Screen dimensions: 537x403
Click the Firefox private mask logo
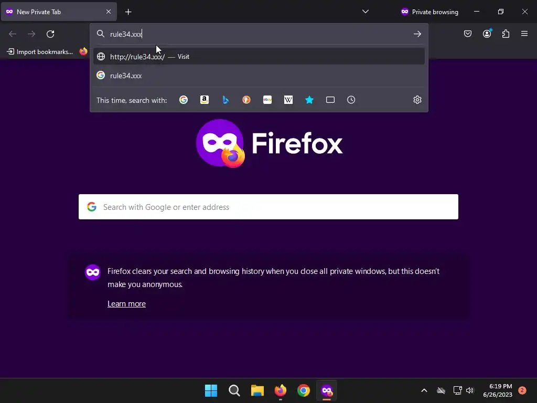coord(220,143)
